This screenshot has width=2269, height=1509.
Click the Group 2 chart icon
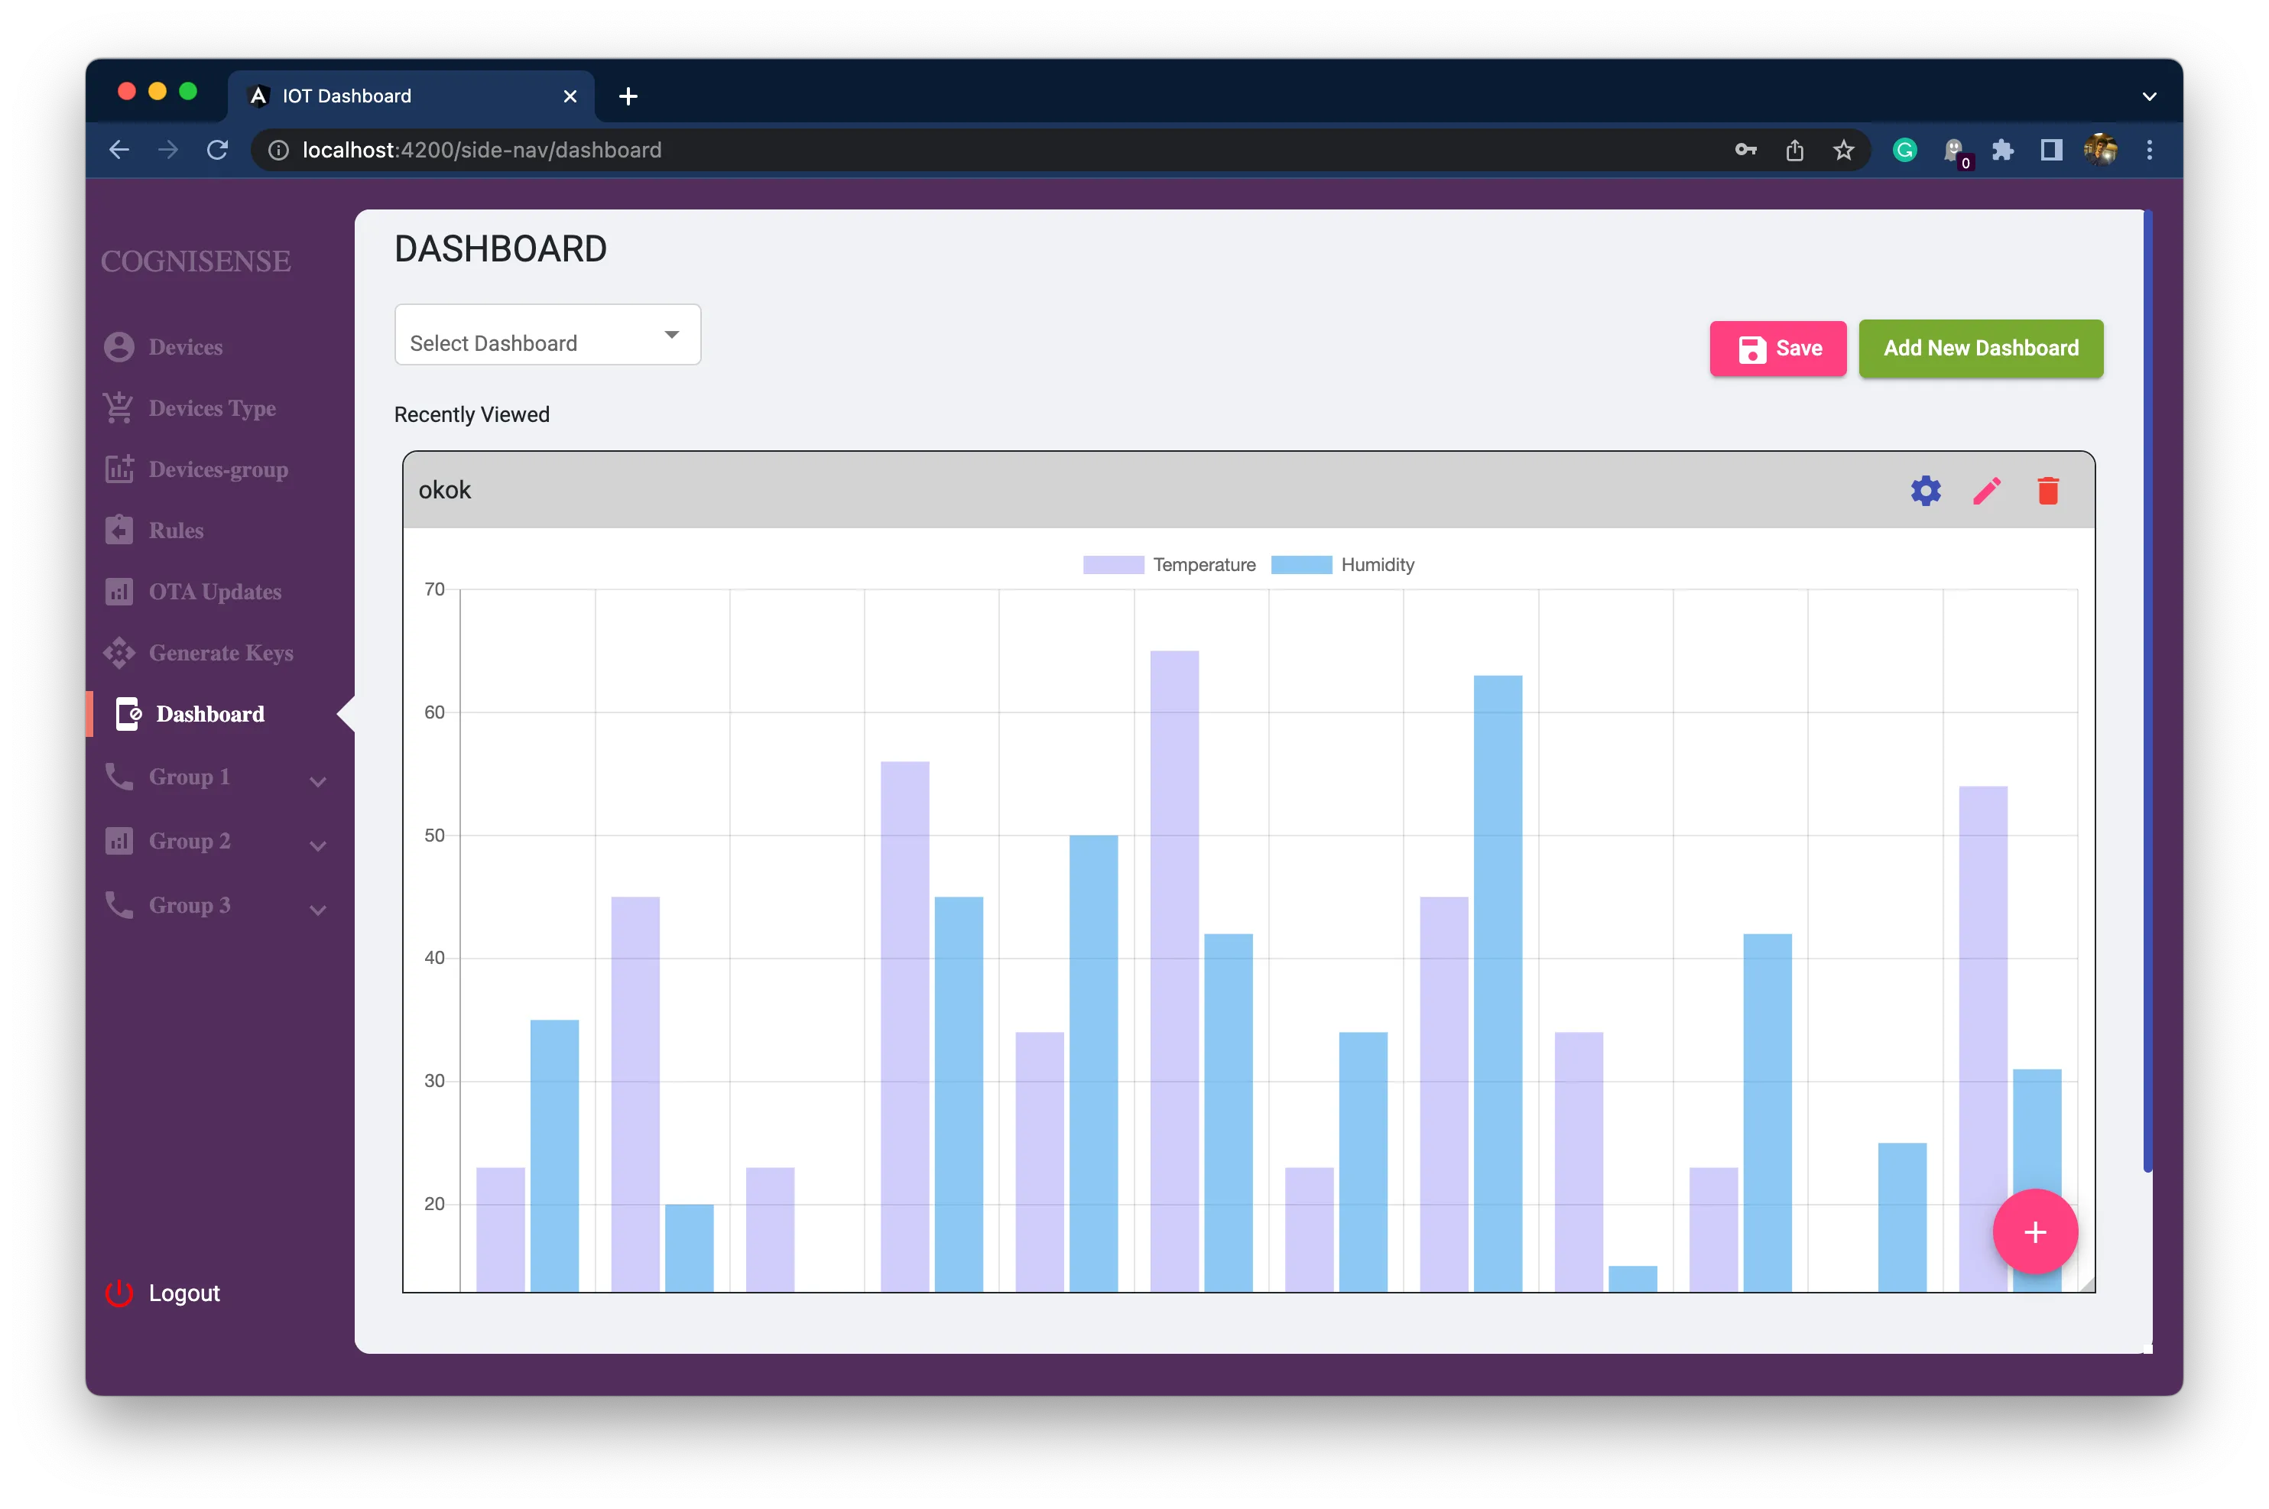(x=118, y=840)
